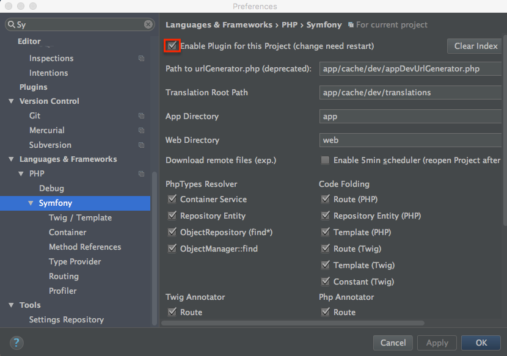Collapse the PHP tree node
The image size is (507, 356).
click(21, 173)
